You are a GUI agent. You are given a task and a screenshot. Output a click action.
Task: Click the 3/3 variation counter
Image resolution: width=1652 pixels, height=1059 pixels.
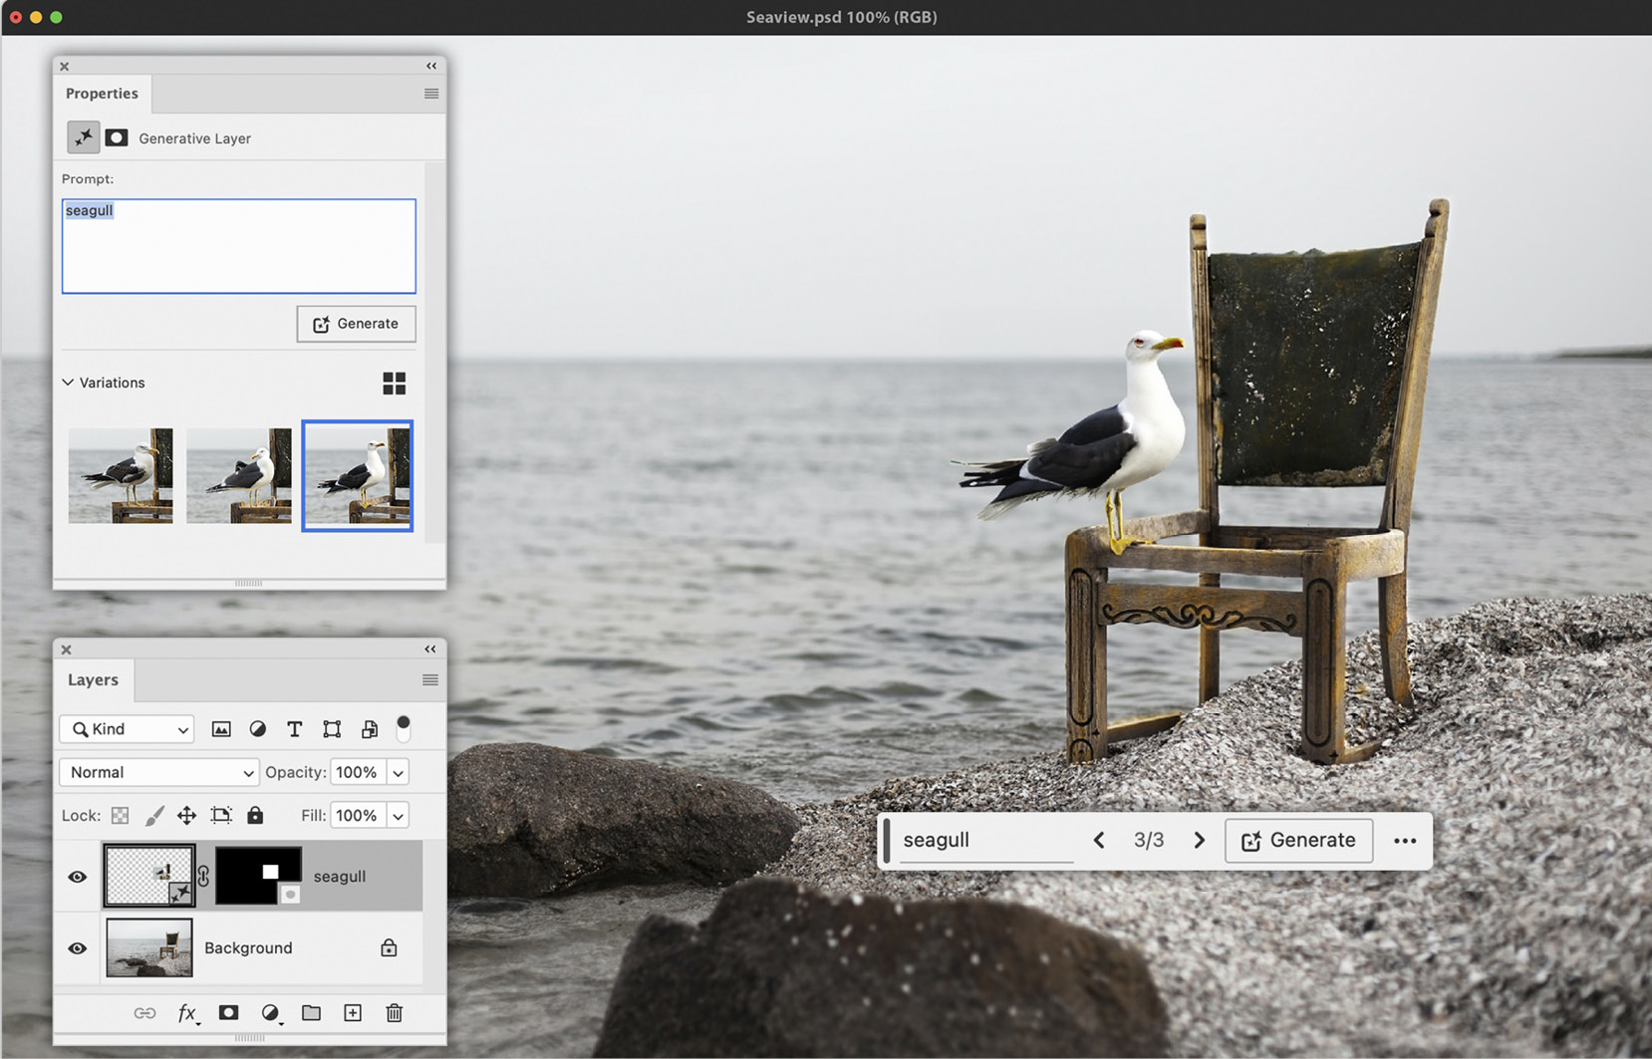pyautogui.click(x=1149, y=841)
